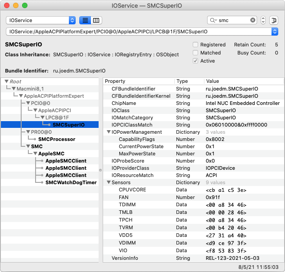Select the IOProviderClass property row
This screenshot has height=272, width=285.
(194, 168)
